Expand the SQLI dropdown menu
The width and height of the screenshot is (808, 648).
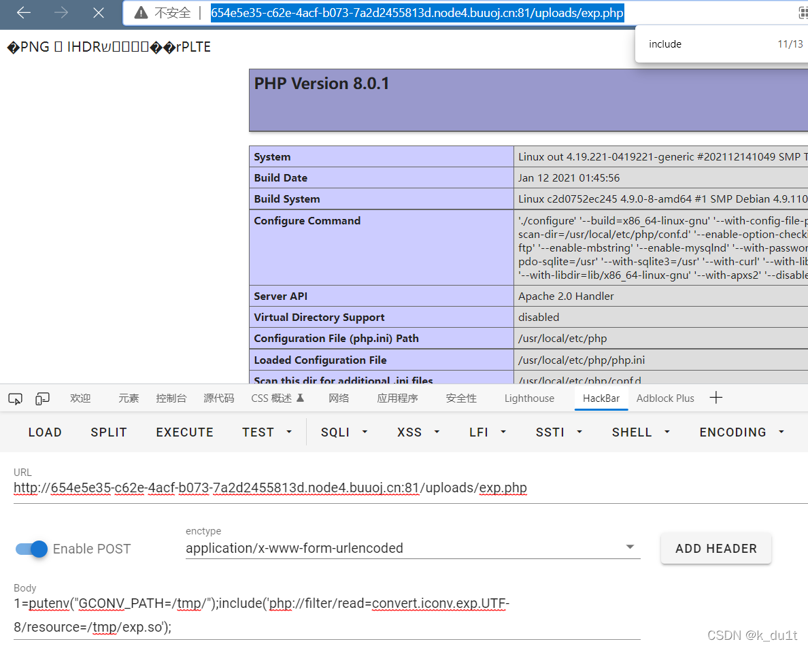344,432
